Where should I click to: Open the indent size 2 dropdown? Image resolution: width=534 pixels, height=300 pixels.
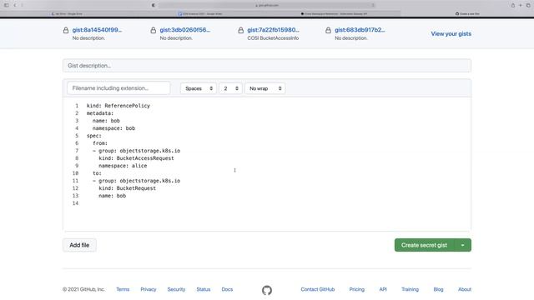(x=230, y=88)
